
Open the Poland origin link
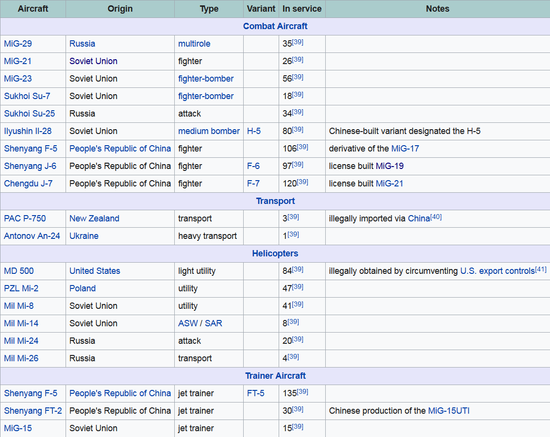[x=83, y=288]
